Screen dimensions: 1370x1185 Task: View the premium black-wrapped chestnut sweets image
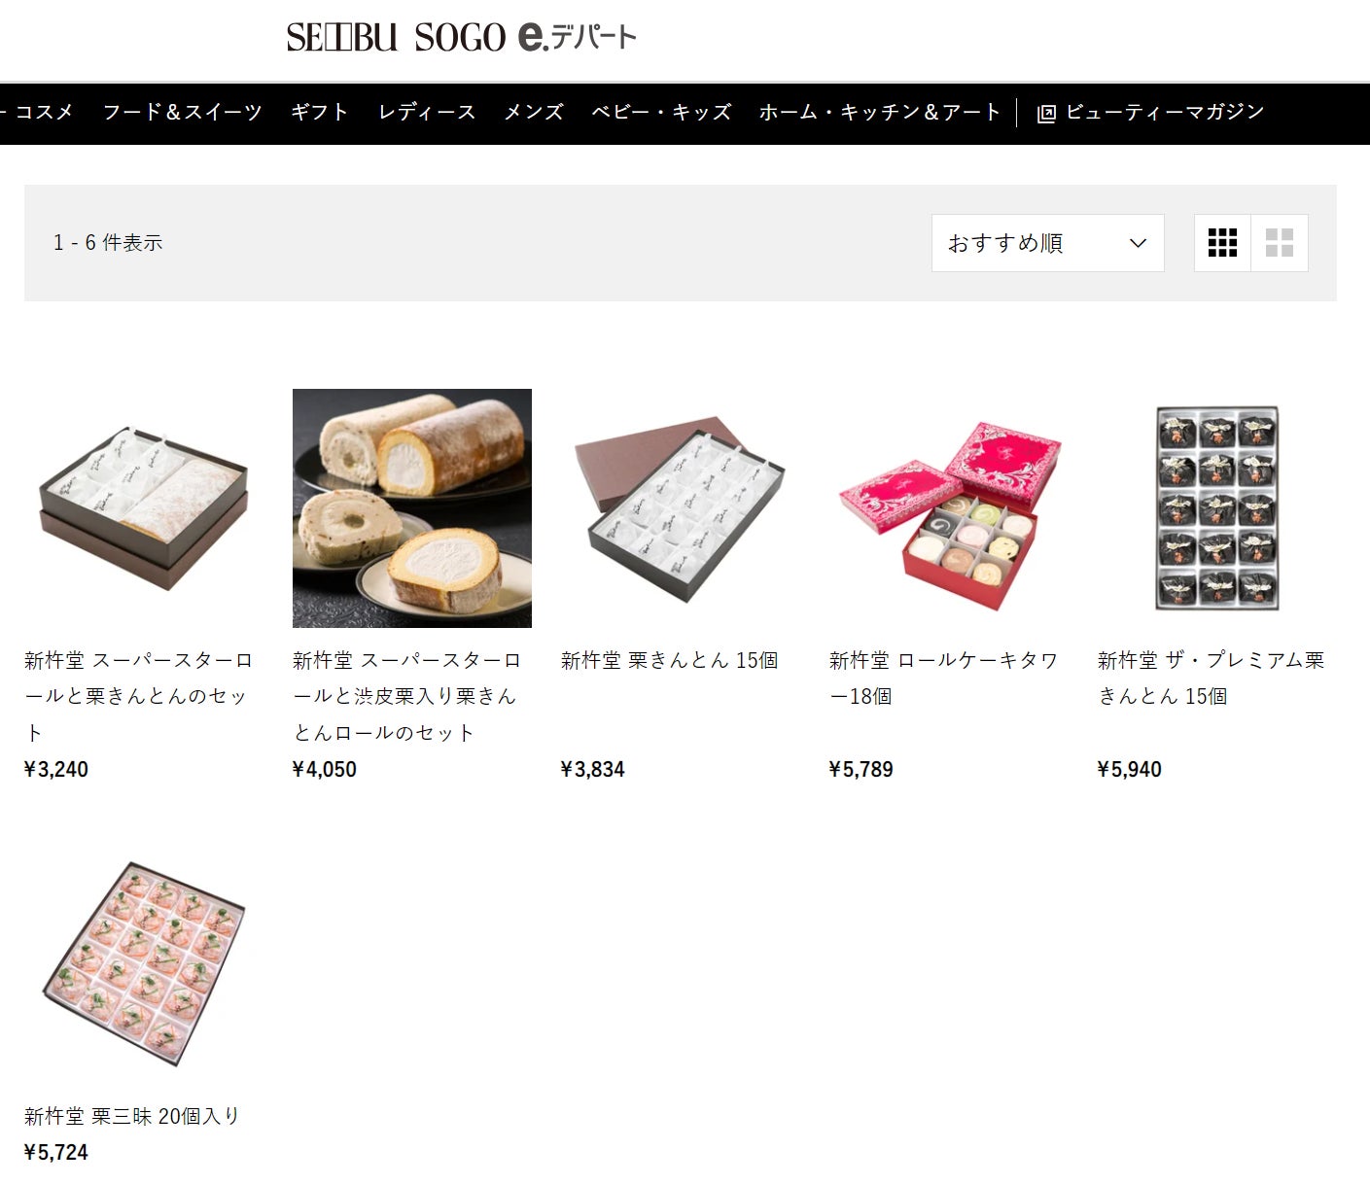1217,508
